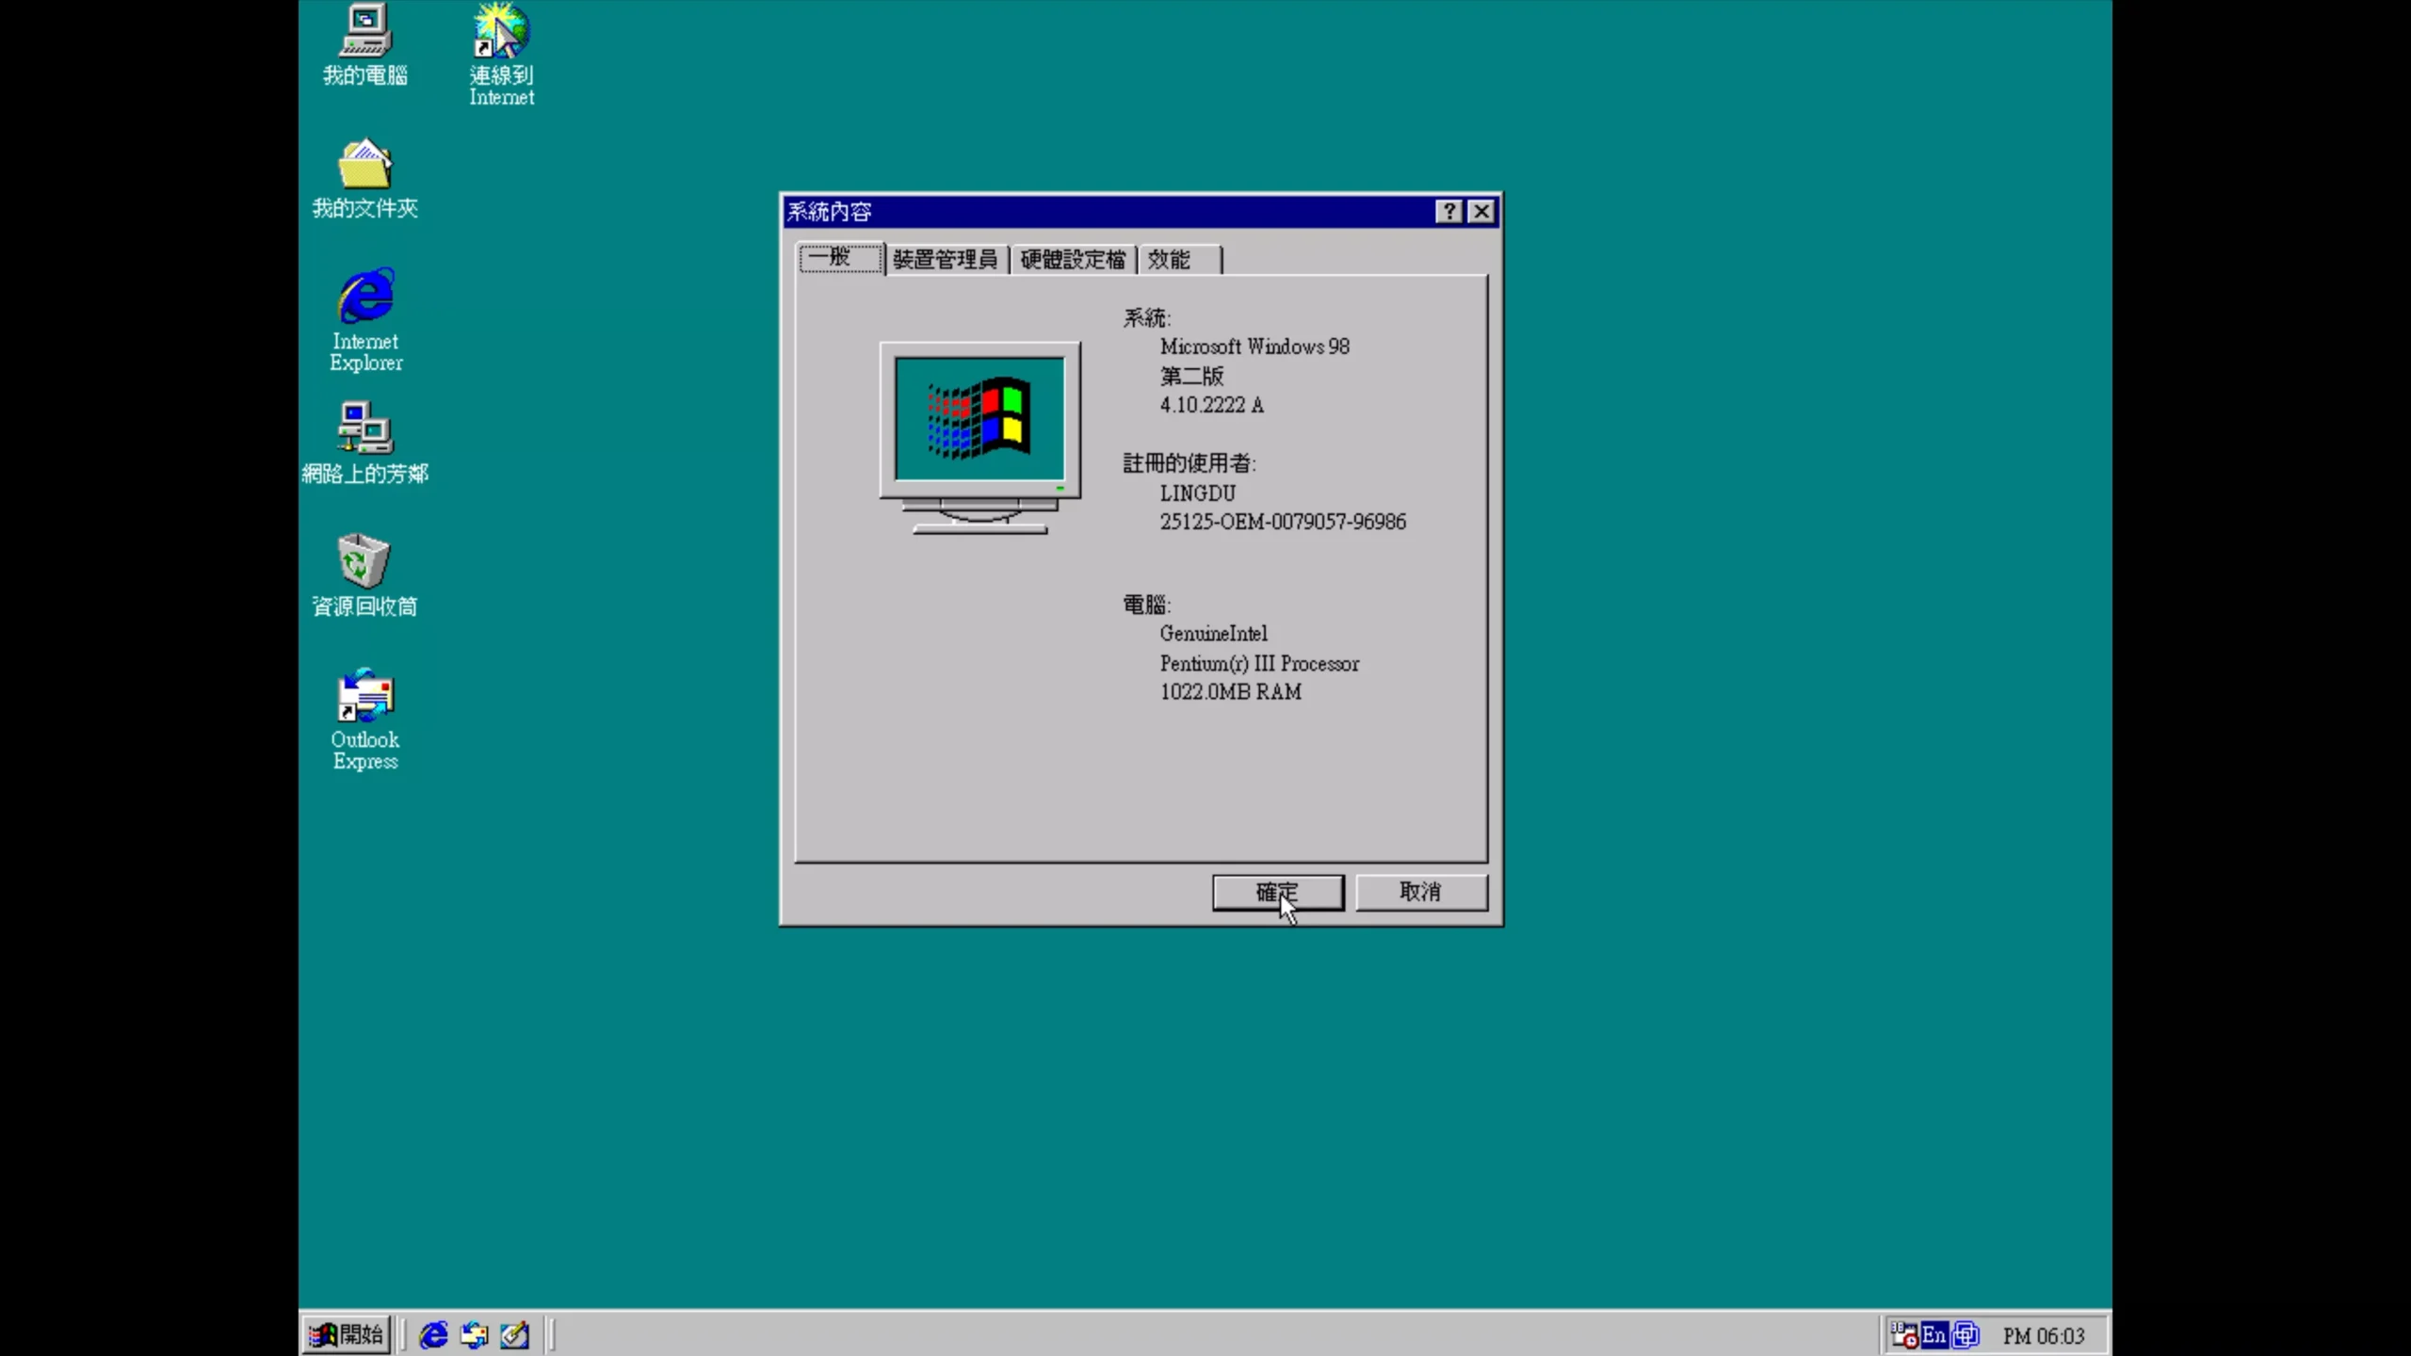
Task: Select the My Documents (我的文件夾) folder icon
Action: click(x=364, y=179)
